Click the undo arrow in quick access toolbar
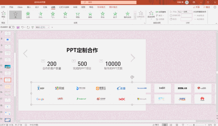The image size is (218, 126). point(22,27)
